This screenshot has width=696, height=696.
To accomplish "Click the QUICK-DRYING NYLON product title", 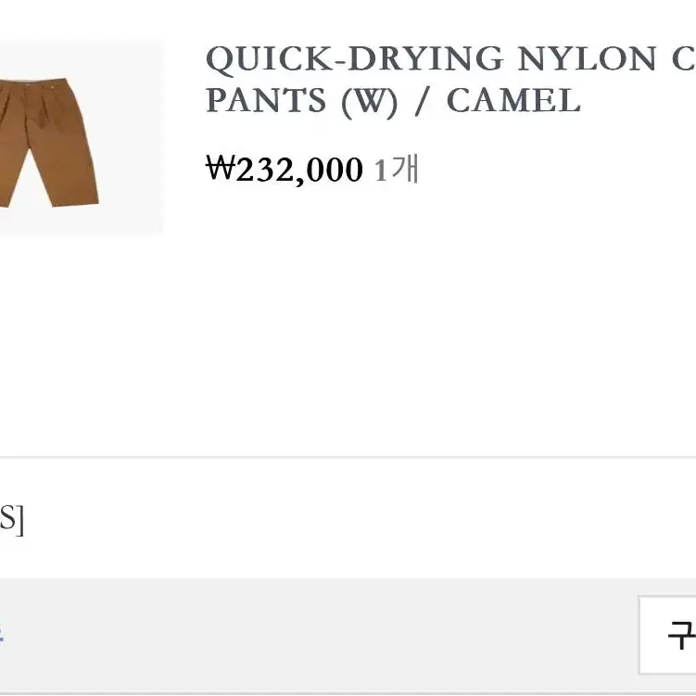I will [450, 80].
